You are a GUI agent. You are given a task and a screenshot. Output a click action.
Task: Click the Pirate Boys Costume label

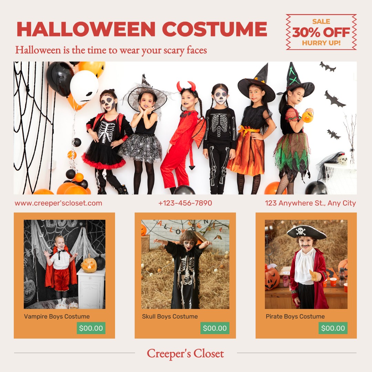tap(295, 317)
